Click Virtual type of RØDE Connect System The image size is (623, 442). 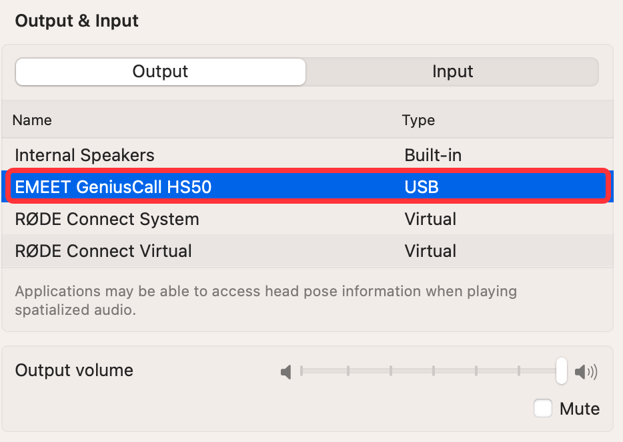[x=430, y=219]
